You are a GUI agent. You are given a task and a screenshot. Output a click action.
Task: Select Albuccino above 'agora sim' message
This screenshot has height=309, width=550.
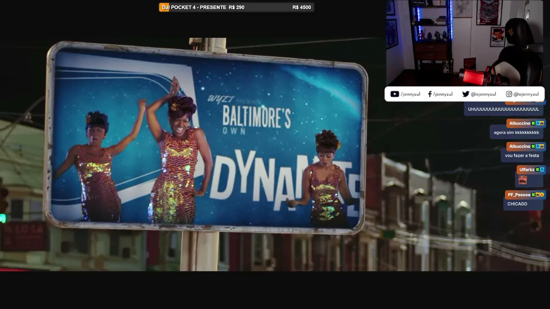click(519, 123)
